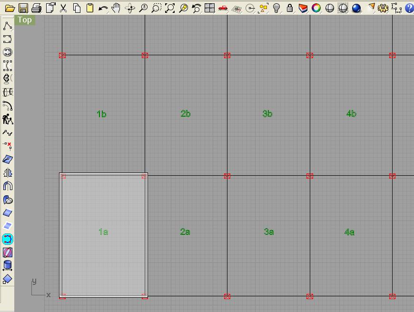Select the fillet curves arc tool
Screen dimensions: 414x312
[x=8, y=106]
